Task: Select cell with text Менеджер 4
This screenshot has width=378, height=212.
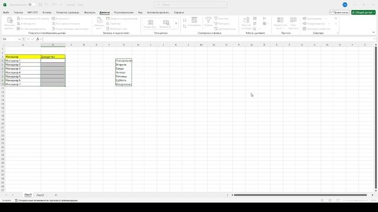Action: pos(23,72)
